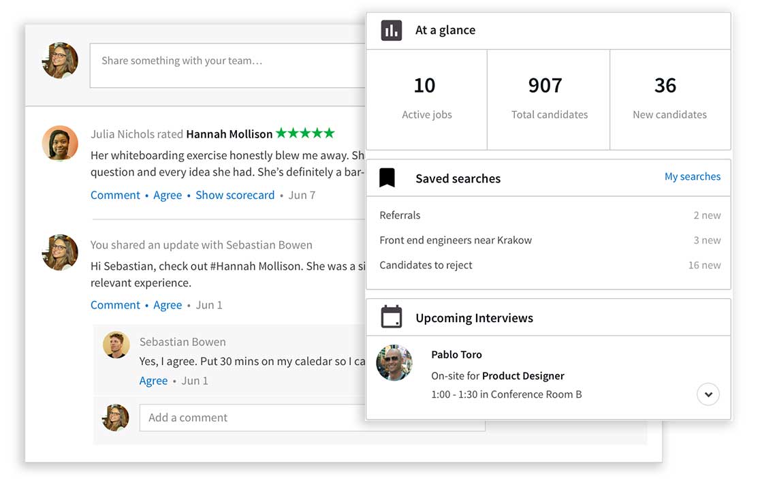760x487 pixels.
Task: Expand Pablo Toro interview details chevron
Action: tap(708, 394)
